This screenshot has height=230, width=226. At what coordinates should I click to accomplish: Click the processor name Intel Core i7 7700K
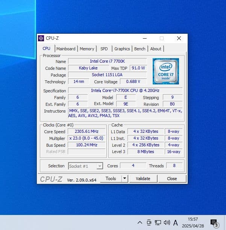click(107, 61)
